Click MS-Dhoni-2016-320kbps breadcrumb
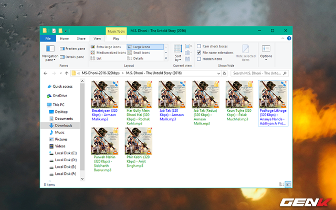336x210 pixels. pyautogui.click(x=101, y=73)
